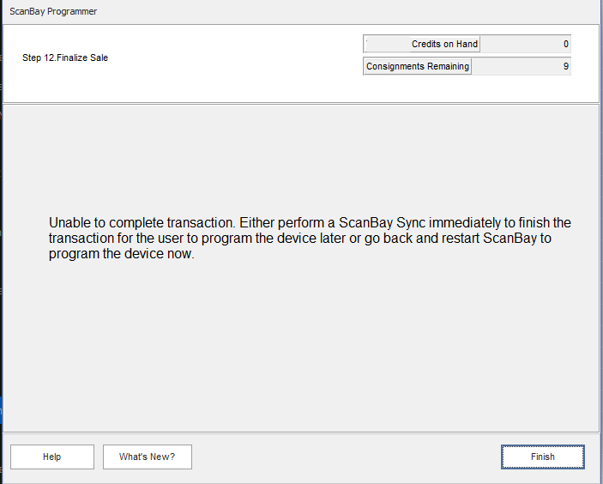
Task: Click the Consignments Remaining label
Action: 418,66
